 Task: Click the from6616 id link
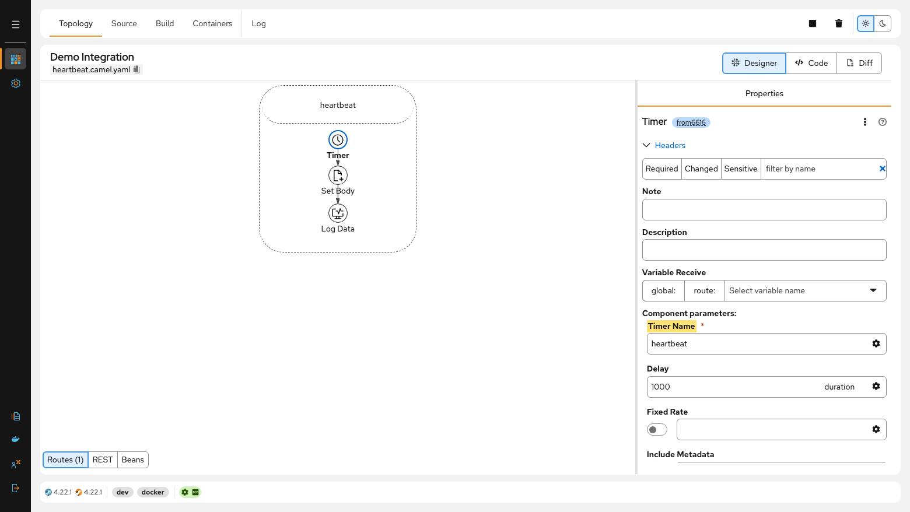[x=691, y=122]
